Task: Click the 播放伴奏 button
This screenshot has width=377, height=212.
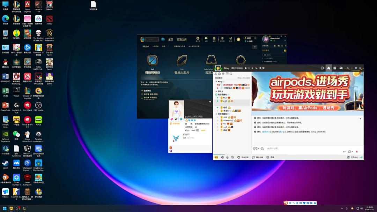Action: (258, 157)
